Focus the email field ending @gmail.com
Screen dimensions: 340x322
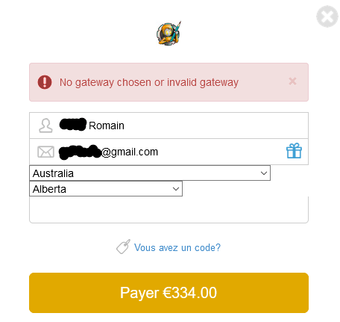coord(169,152)
